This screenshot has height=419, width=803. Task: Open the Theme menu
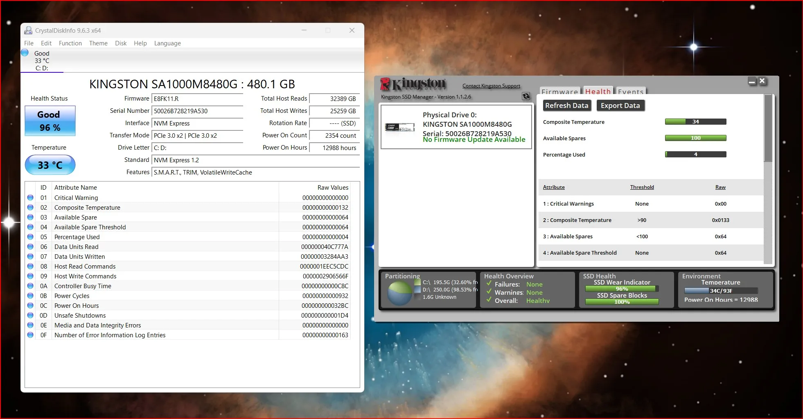click(x=98, y=43)
